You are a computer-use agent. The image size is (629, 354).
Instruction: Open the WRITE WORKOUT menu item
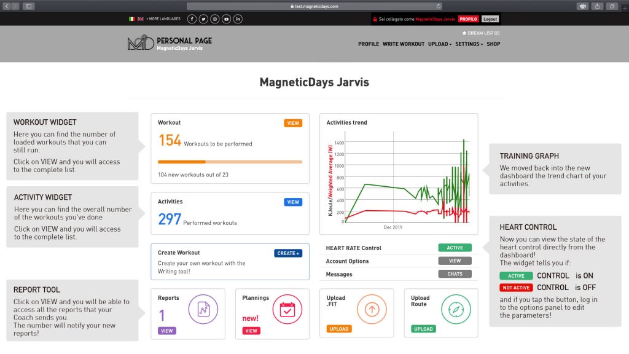(x=404, y=44)
